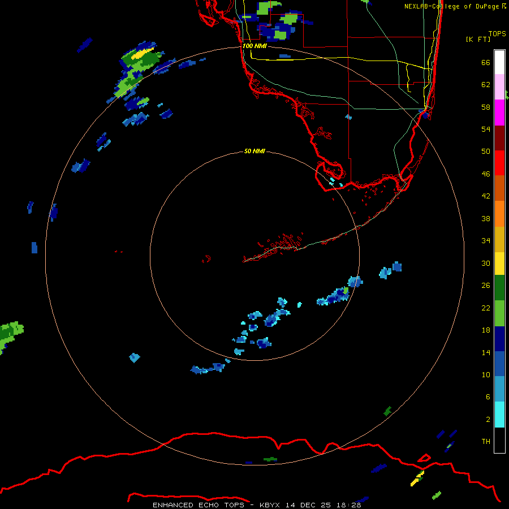Click legend value 66
The height and width of the screenshot is (509, 509).
coord(486,62)
